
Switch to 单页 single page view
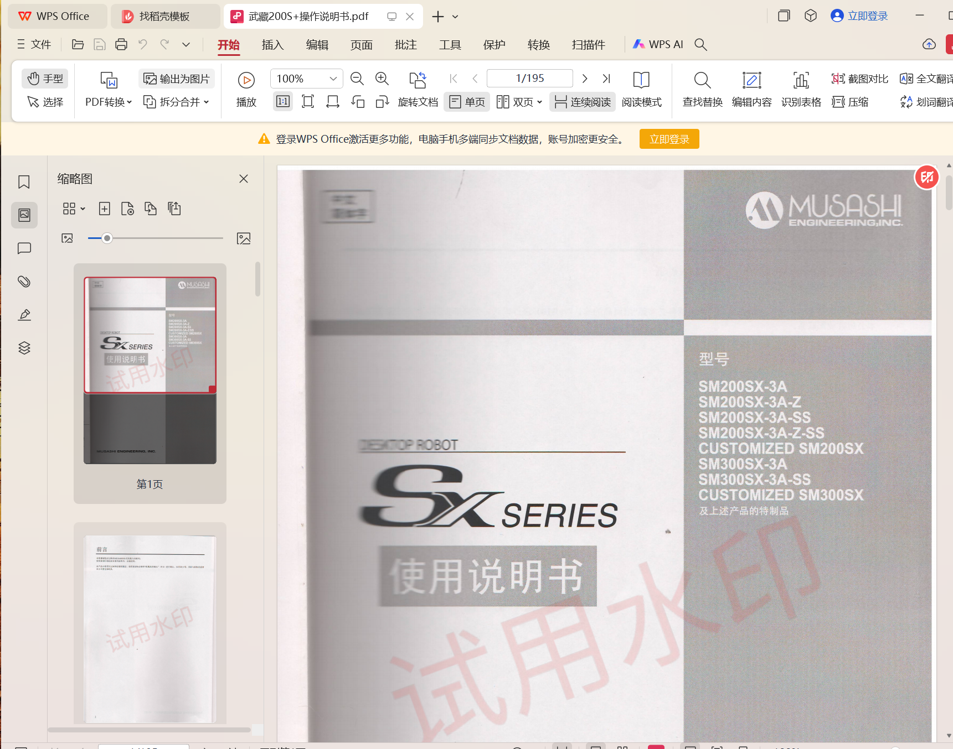(x=467, y=102)
